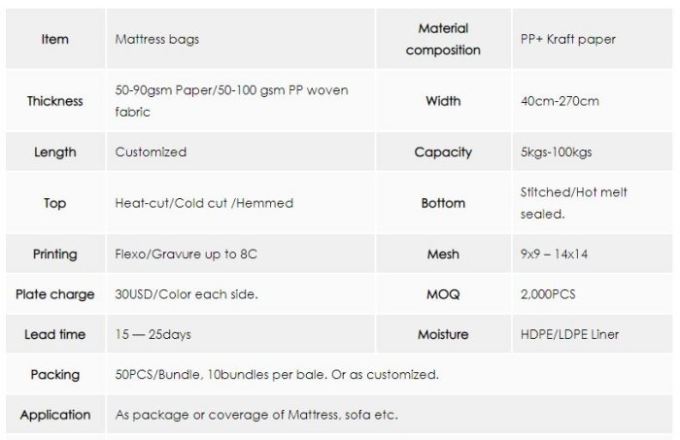Click the "15 — 25days" lead time value
This screenshot has width=680, height=440.
153,335
